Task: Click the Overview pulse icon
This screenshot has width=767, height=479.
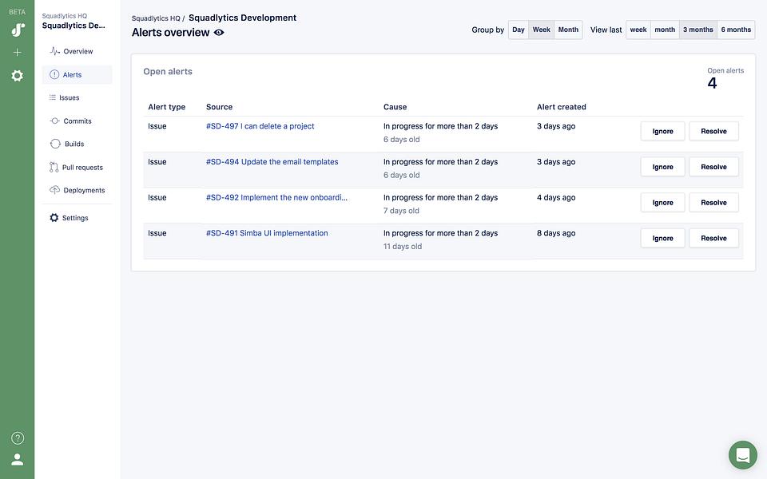Action: click(x=55, y=51)
